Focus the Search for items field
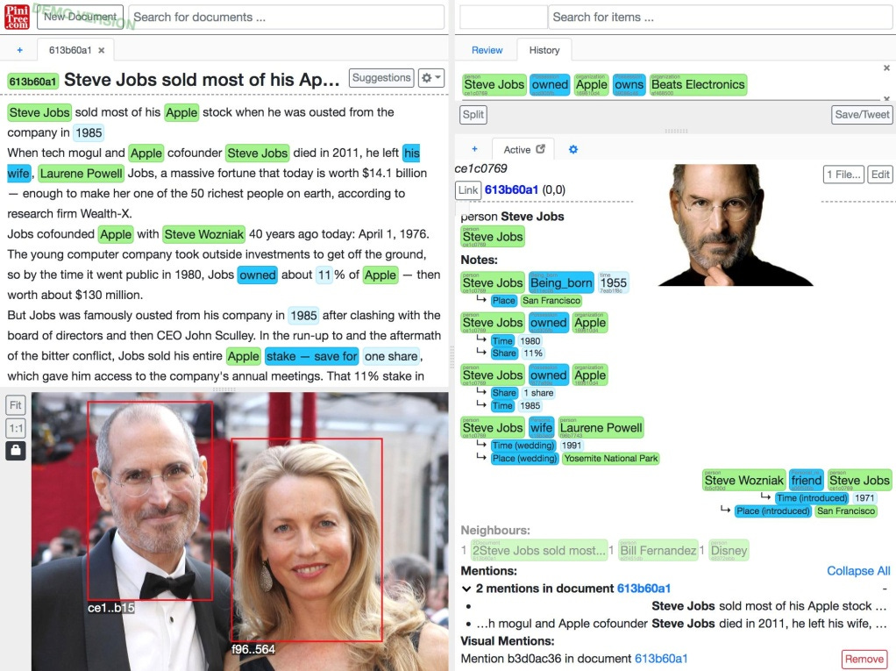 tap(720, 18)
